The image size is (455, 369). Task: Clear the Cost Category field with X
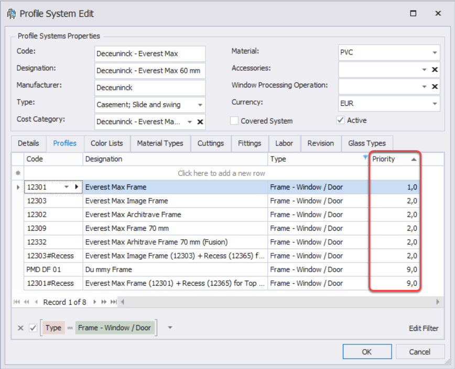200,122
